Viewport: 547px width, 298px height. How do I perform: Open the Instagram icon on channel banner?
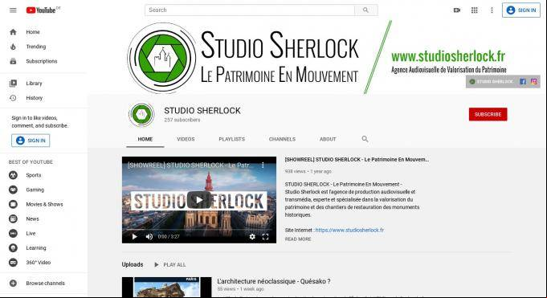click(x=533, y=82)
